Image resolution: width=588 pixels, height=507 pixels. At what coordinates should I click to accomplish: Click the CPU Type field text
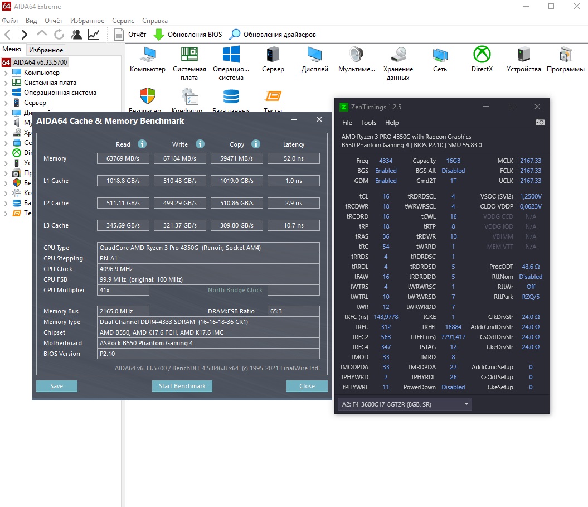(x=208, y=248)
